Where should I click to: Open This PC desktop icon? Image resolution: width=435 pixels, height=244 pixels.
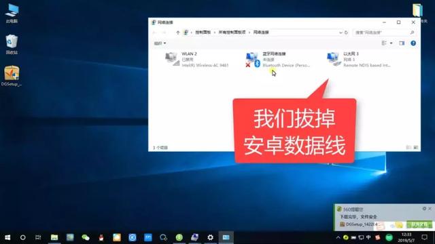(12, 14)
